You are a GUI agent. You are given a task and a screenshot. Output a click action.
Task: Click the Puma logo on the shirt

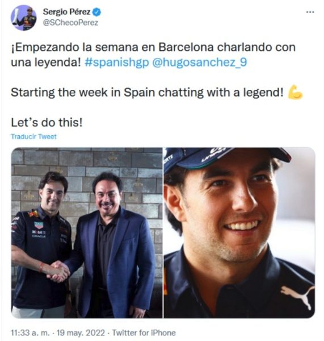tap(297, 297)
